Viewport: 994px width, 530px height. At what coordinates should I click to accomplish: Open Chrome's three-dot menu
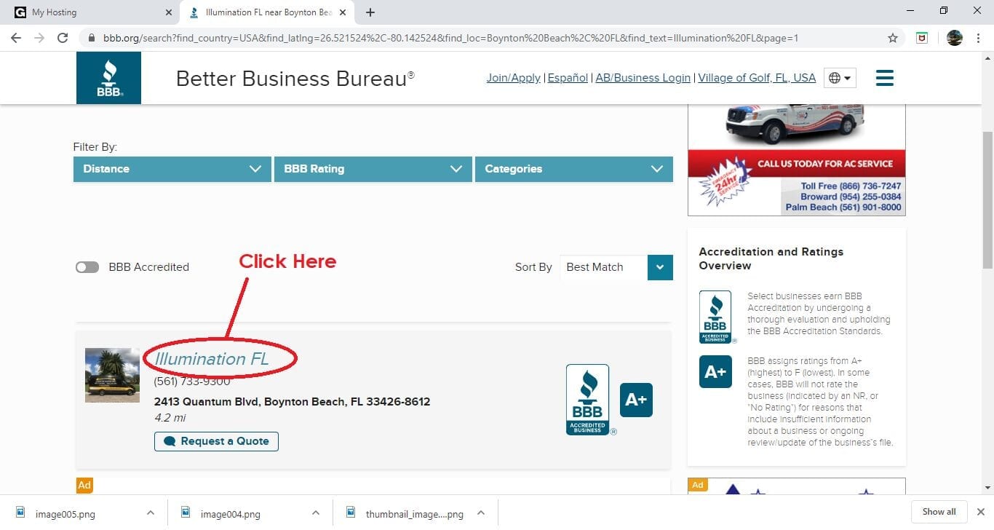pos(978,38)
